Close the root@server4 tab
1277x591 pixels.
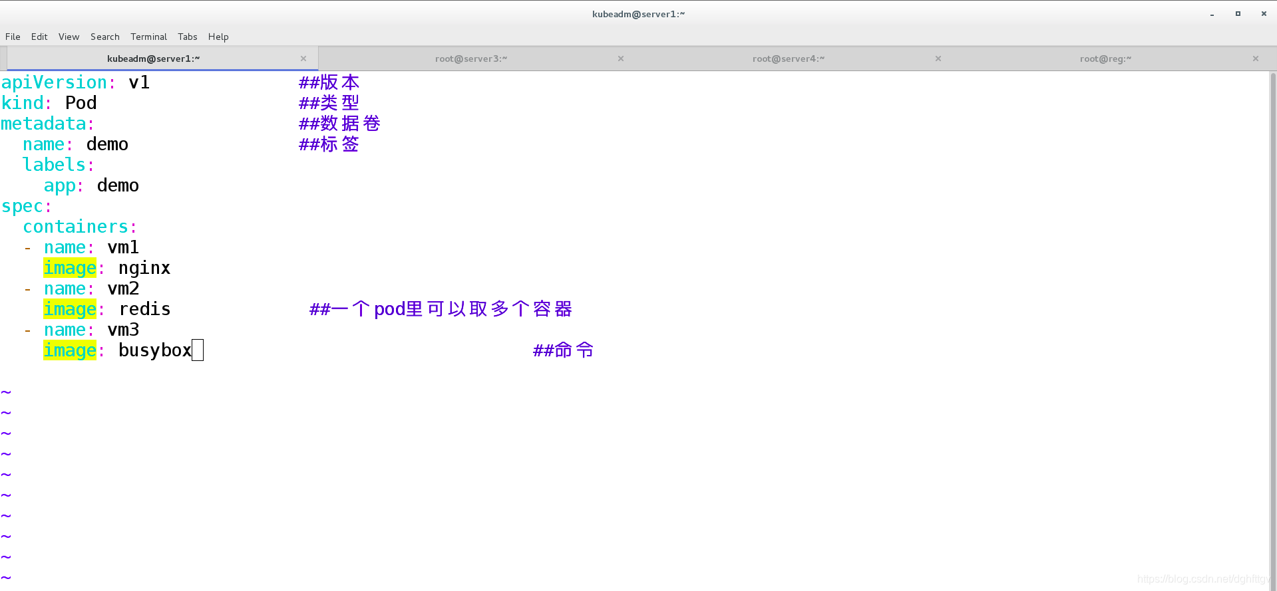pyautogui.click(x=938, y=59)
